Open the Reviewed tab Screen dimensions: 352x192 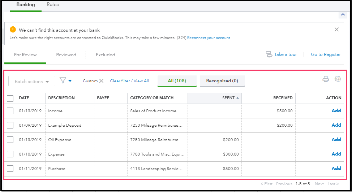click(66, 55)
